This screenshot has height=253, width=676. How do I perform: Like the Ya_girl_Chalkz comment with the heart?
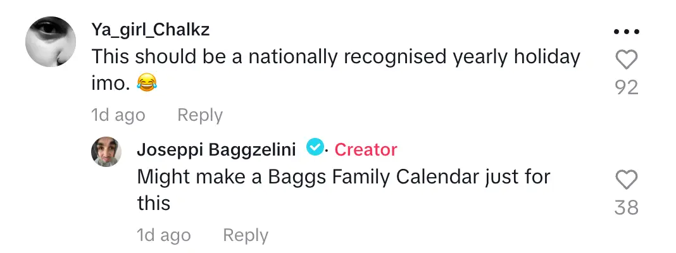(627, 60)
